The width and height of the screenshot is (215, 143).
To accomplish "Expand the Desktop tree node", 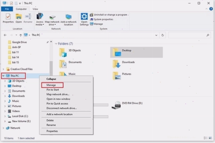I will (5, 86).
